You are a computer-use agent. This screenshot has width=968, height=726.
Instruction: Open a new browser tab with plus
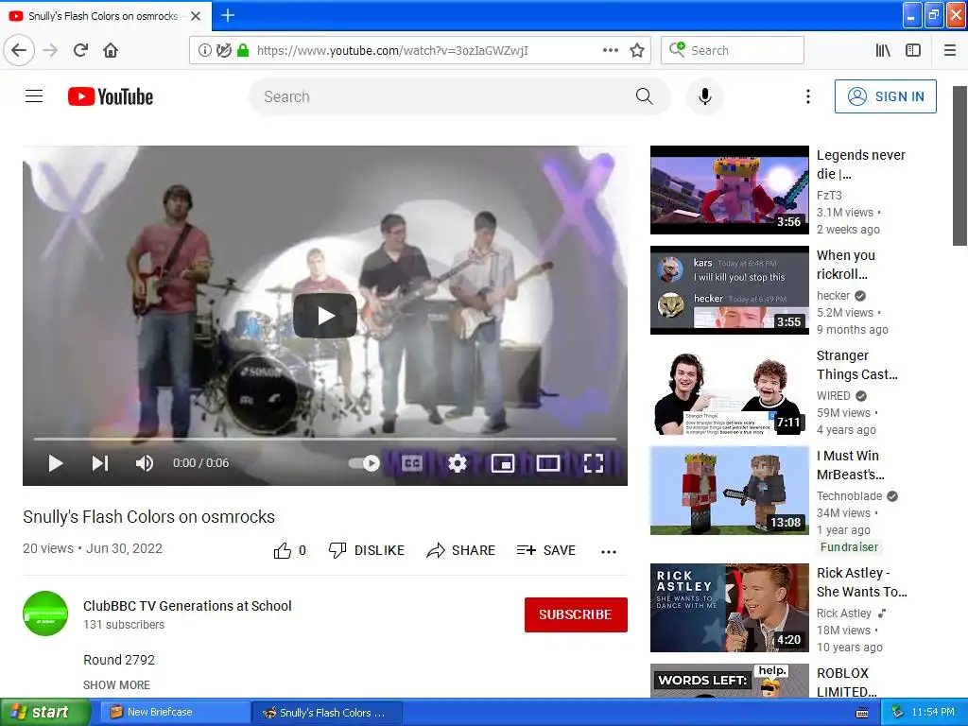tap(228, 15)
